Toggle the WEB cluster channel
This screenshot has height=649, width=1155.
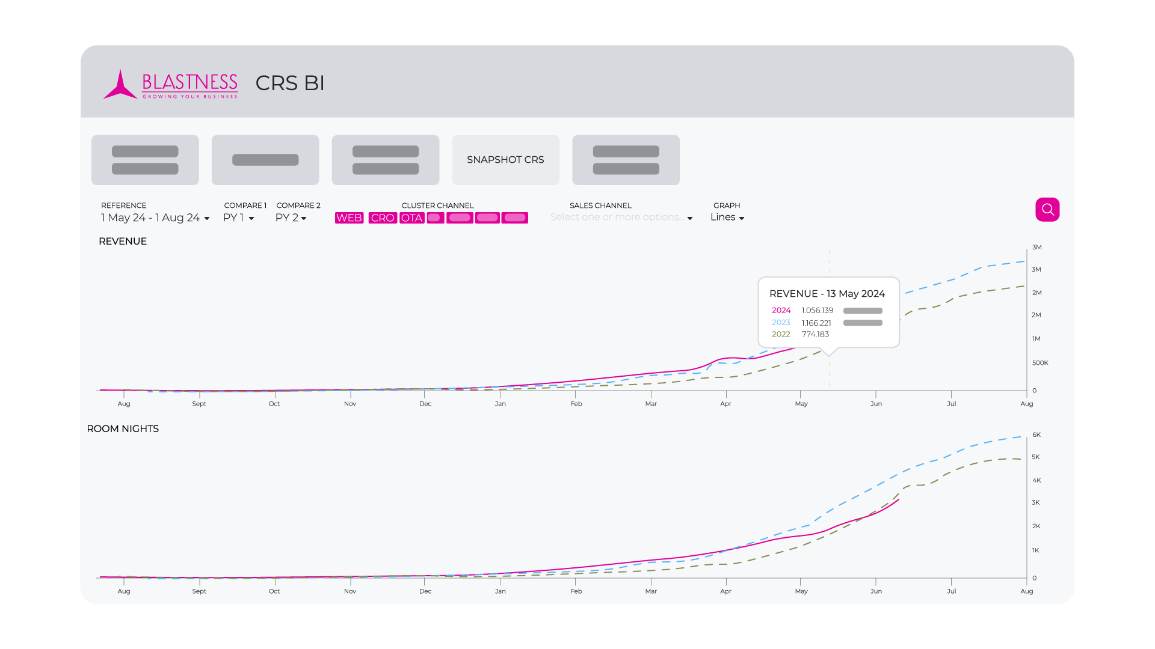(349, 218)
